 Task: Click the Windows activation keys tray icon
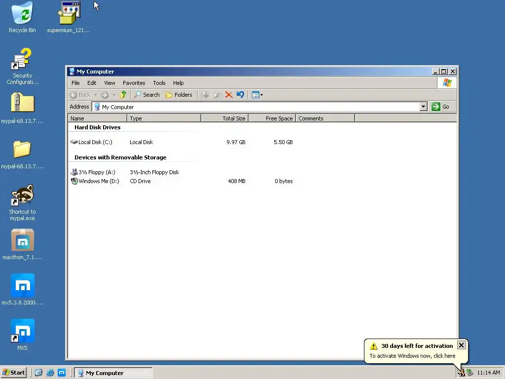point(461,373)
